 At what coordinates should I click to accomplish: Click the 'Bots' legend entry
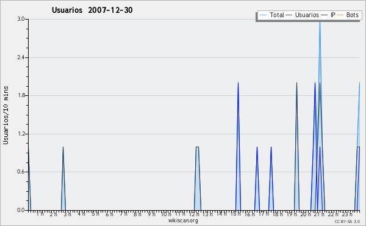click(x=348, y=15)
